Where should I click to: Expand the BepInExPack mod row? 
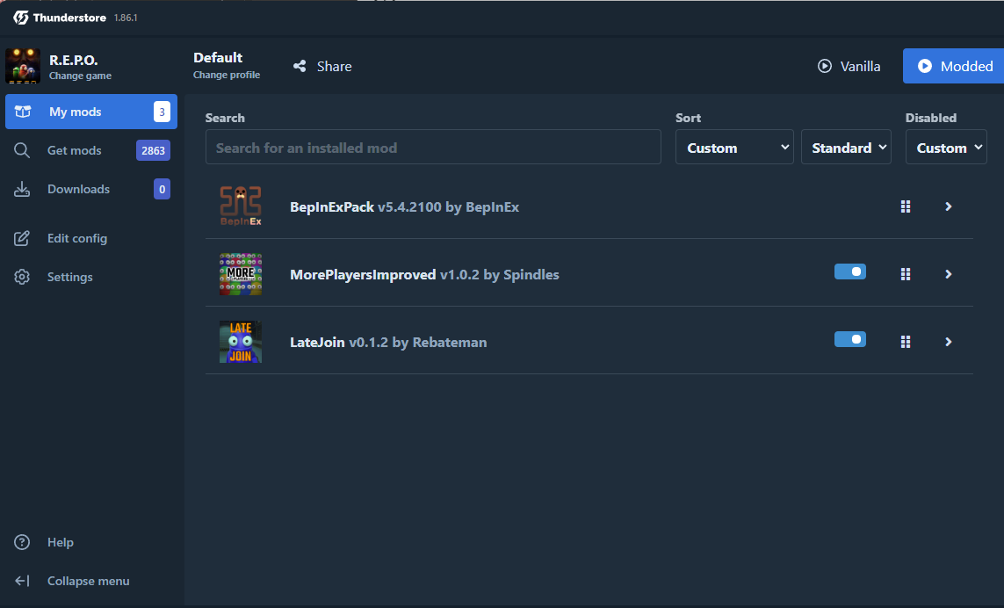click(949, 206)
